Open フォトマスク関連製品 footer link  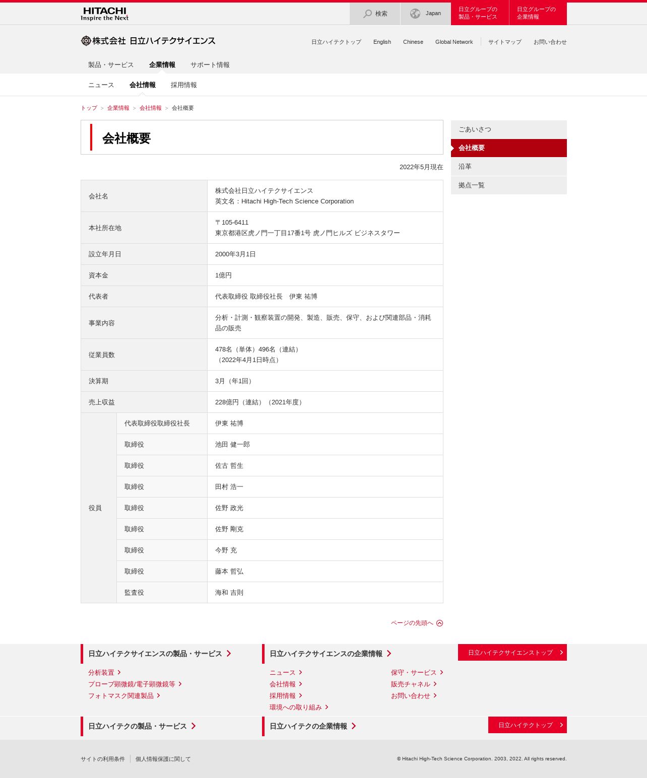click(124, 696)
